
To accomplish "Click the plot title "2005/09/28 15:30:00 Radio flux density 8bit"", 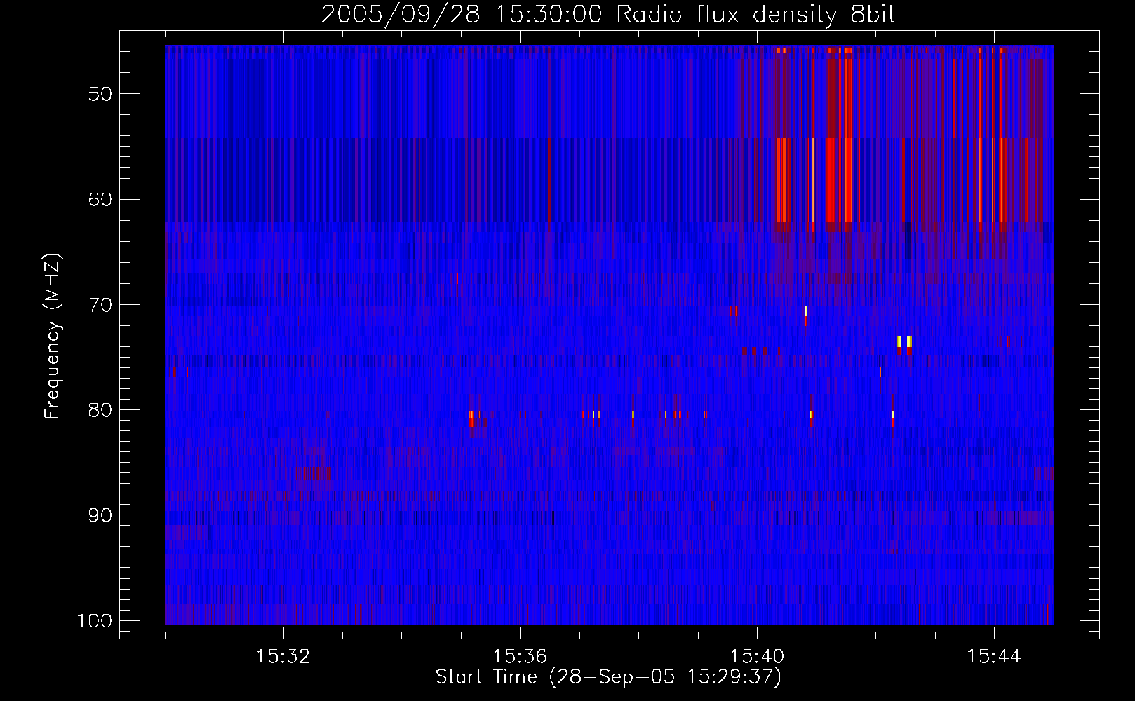I will pos(608,14).
